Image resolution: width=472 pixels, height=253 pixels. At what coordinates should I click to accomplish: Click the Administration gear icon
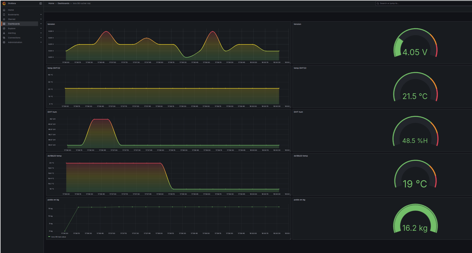coord(4,42)
